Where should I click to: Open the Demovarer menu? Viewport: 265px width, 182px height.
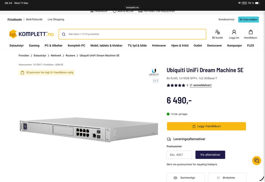[x=214, y=45]
